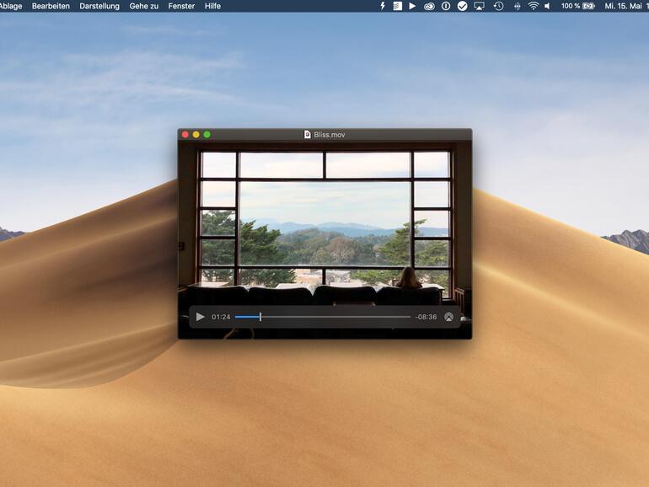Play the Bliss.mov video
This screenshot has width=649, height=487.
coord(200,317)
